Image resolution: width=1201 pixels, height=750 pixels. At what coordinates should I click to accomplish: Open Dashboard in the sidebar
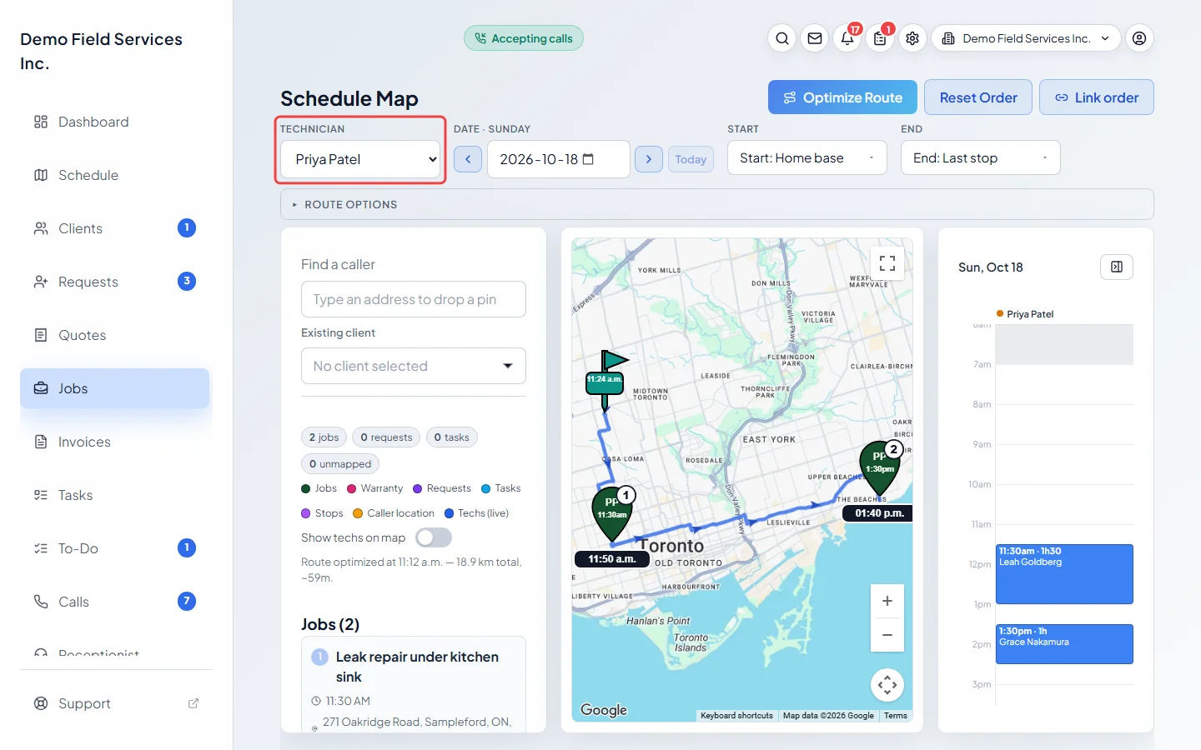point(115,122)
